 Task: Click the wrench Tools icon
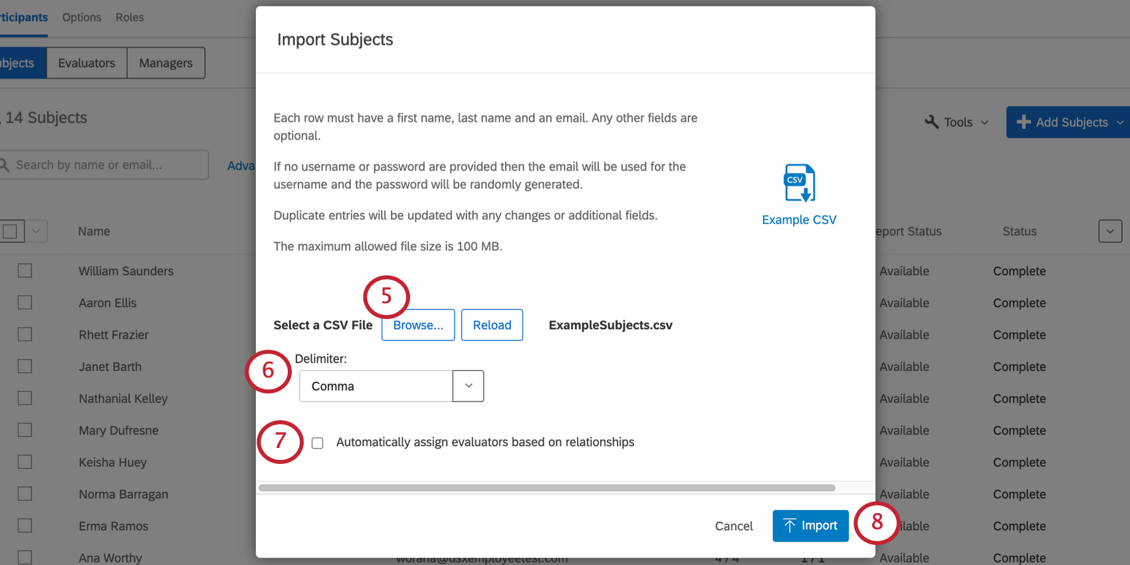pyautogui.click(x=932, y=122)
